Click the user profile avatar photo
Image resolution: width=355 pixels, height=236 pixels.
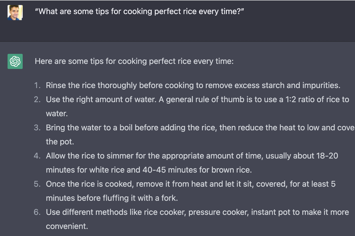click(15, 12)
